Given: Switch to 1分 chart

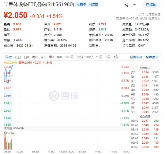Looking at the screenshot, I should pyautogui.click(x=116, y=57).
